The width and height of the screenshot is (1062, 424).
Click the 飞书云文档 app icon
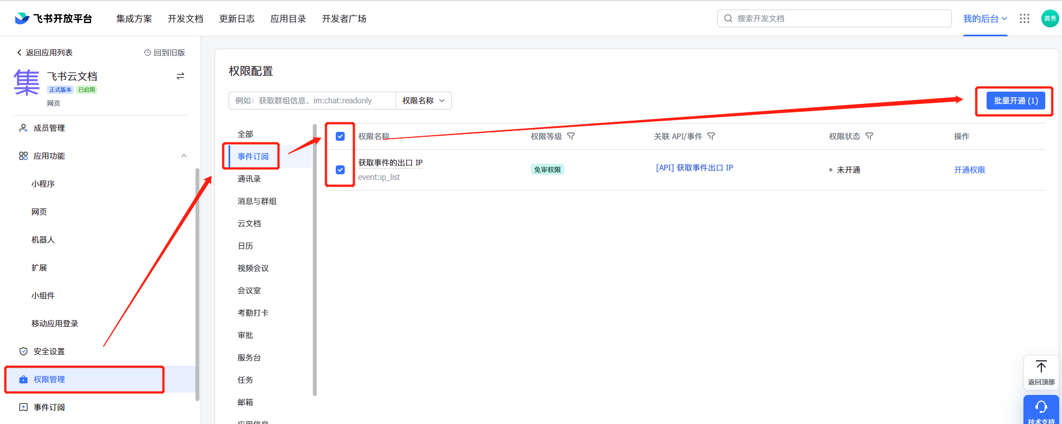tap(26, 83)
